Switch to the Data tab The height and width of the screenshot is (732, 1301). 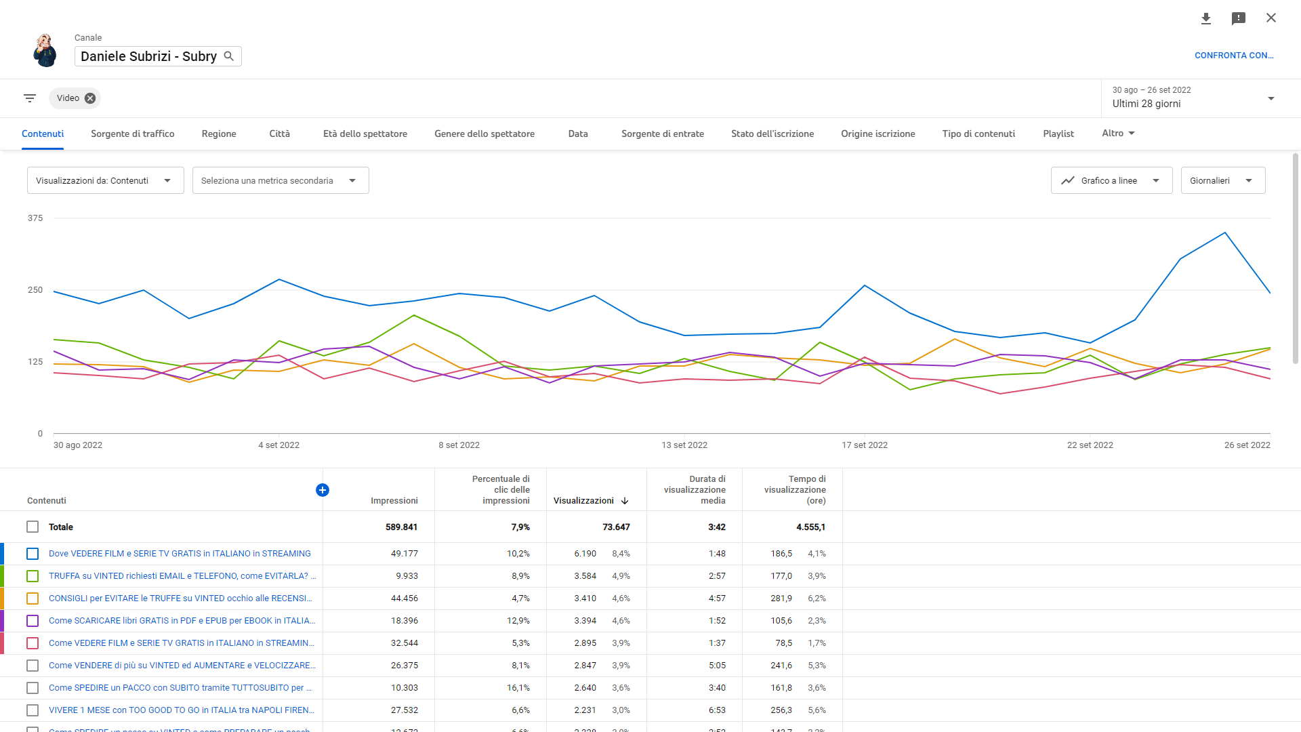[578, 134]
